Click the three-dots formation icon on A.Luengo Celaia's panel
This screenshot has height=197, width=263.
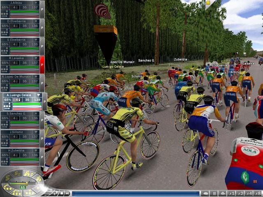[x=6, y=105]
